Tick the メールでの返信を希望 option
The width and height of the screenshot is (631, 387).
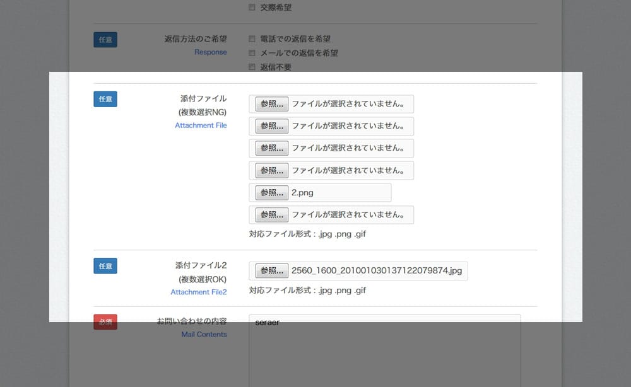point(252,53)
